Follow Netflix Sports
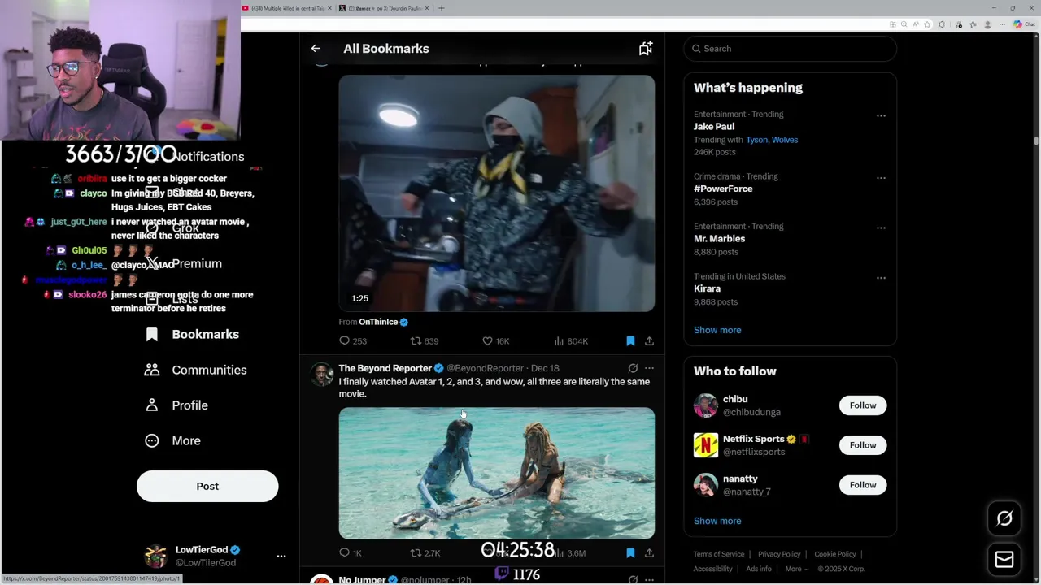 (863, 445)
